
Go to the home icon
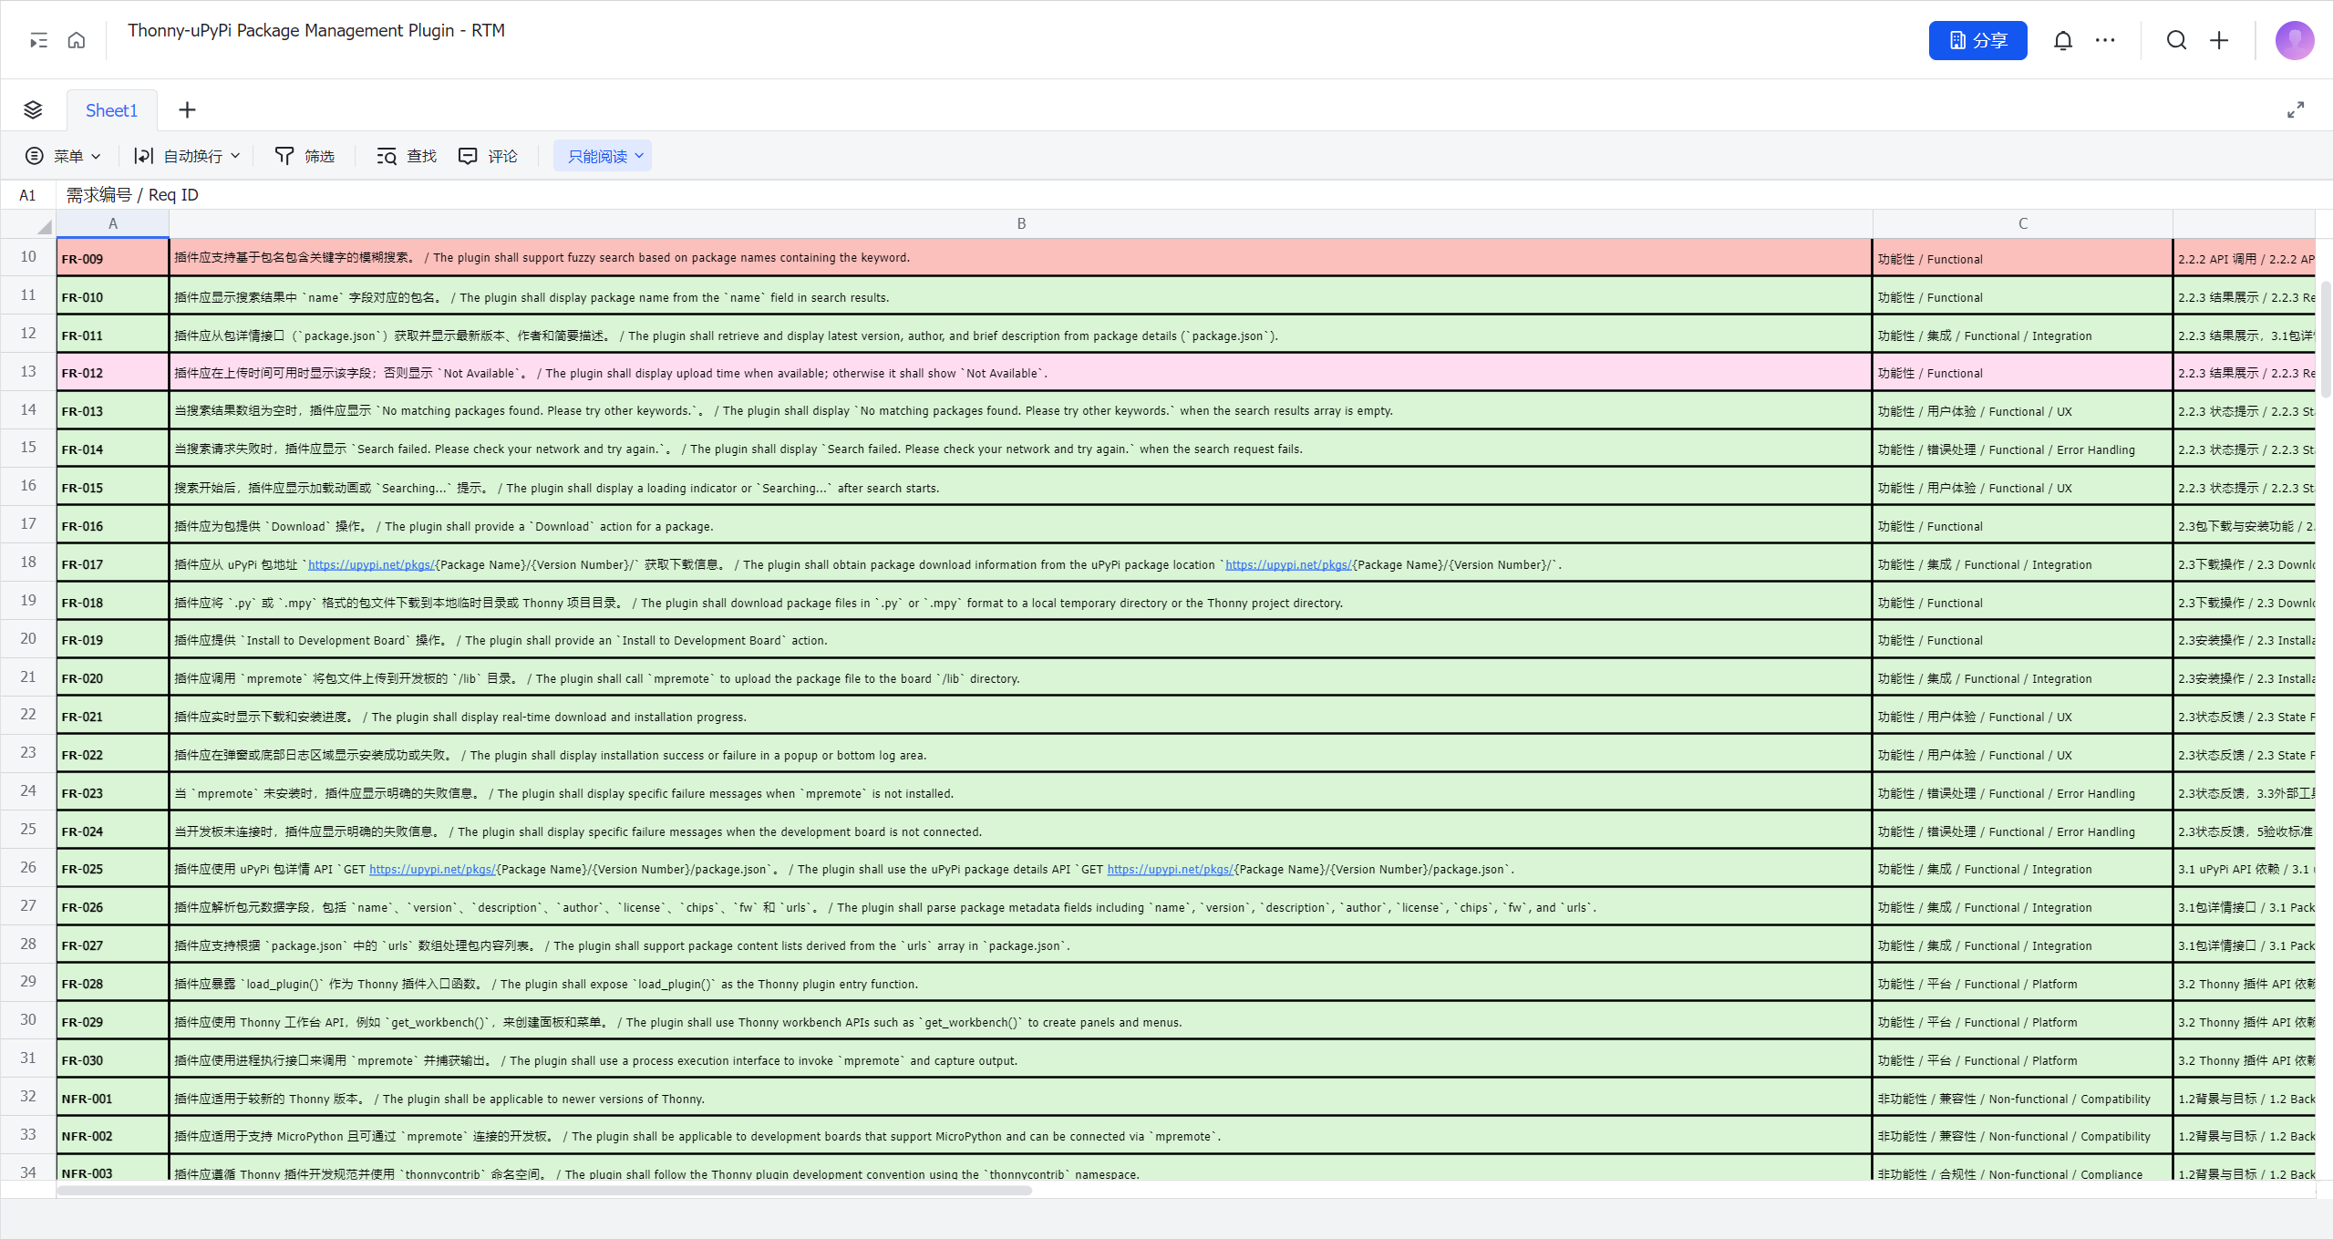coord(77,40)
